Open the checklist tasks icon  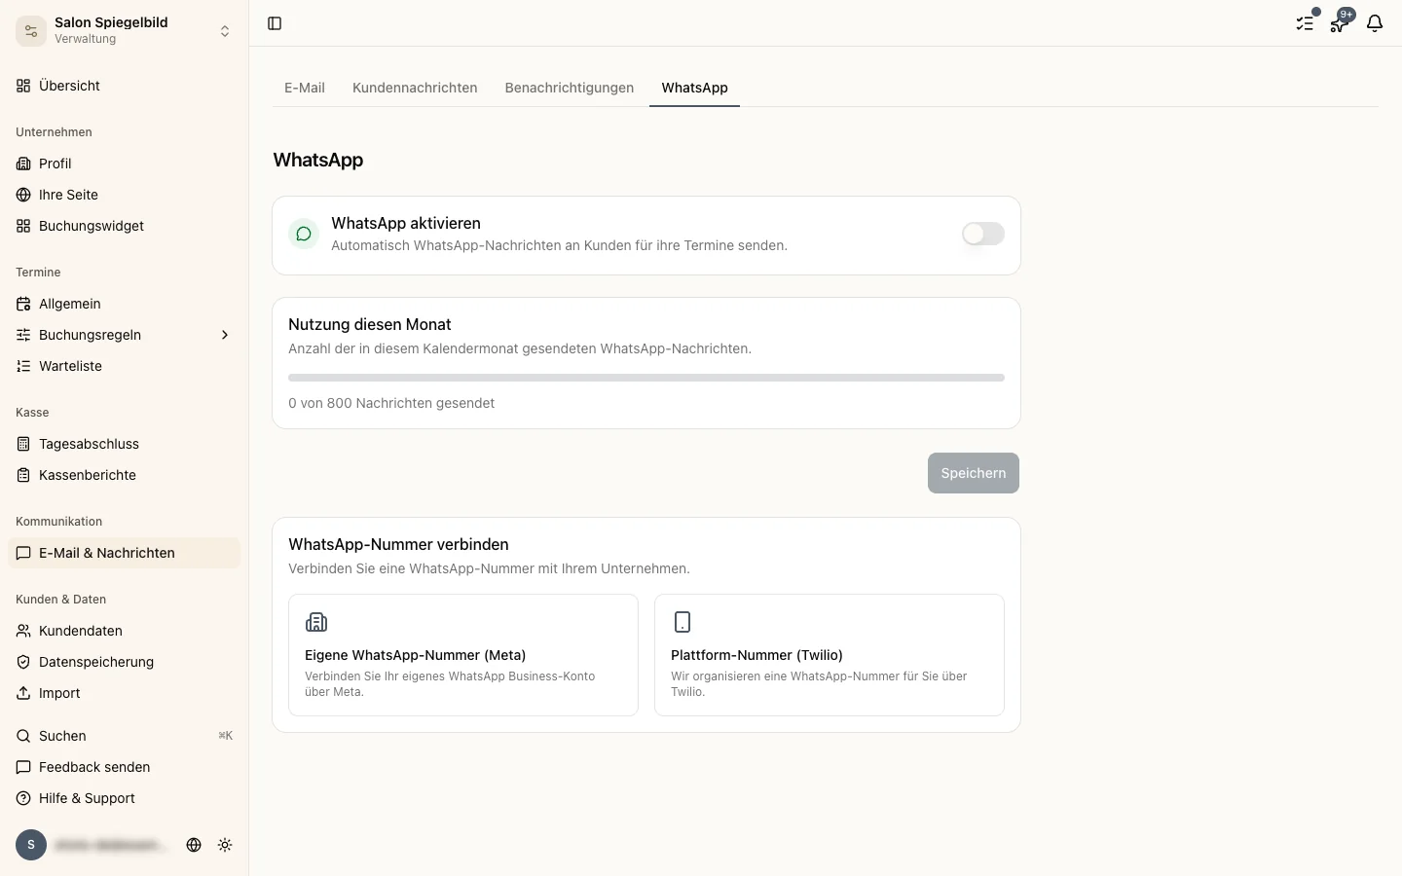click(x=1305, y=23)
